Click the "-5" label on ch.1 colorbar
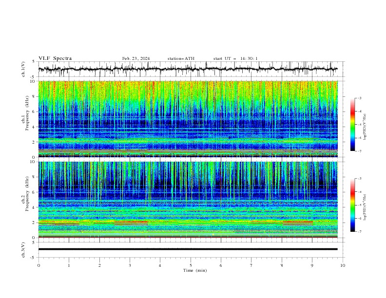This screenshot has width=386, height=298. pyautogui.click(x=360, y=125)
